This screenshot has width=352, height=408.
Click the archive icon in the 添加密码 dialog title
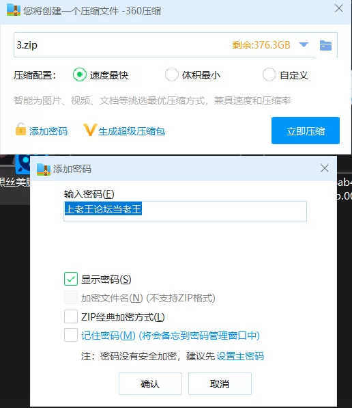(44, 169)
